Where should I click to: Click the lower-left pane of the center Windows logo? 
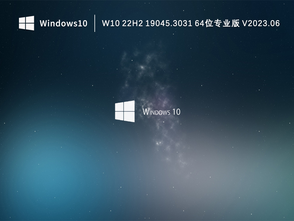(119, 116)
